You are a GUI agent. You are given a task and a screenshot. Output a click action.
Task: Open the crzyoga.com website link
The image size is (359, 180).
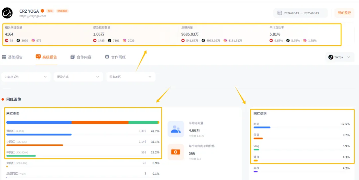point(33,16)
